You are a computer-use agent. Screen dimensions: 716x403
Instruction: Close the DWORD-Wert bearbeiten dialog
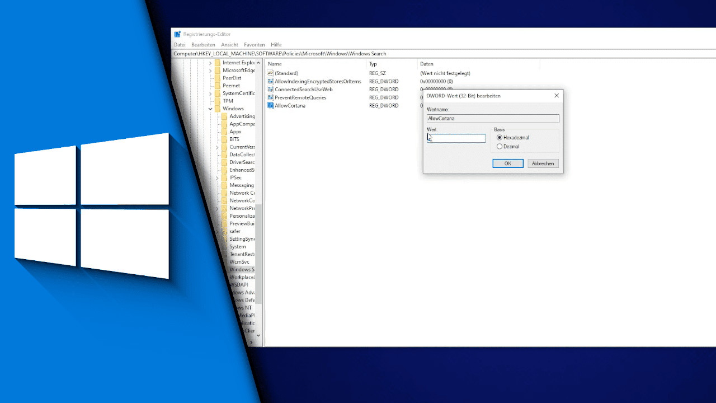pyautogui.click(x=557, y=96)
